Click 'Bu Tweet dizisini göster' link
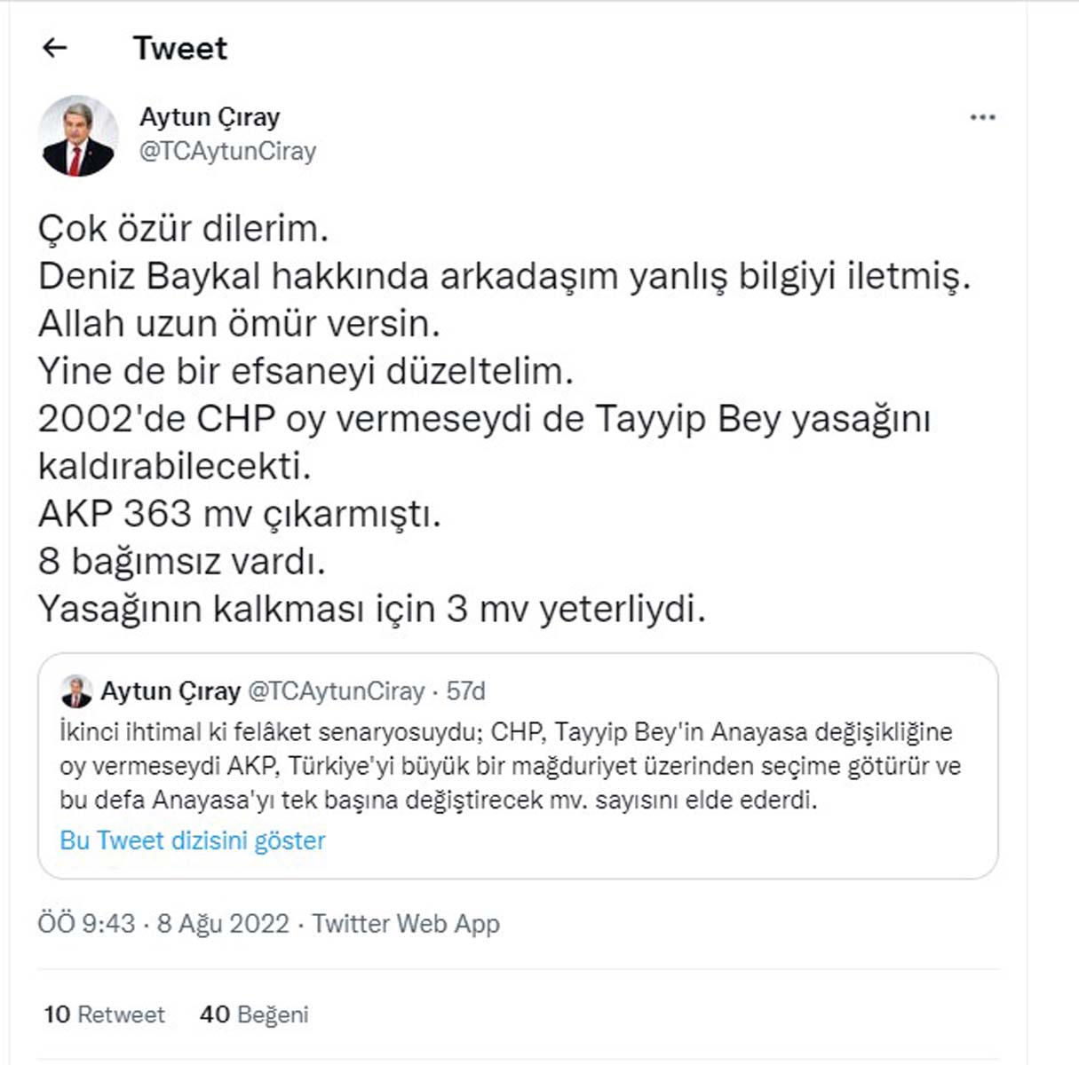Screen dimensions: 1079x1065 coord(191,840)
